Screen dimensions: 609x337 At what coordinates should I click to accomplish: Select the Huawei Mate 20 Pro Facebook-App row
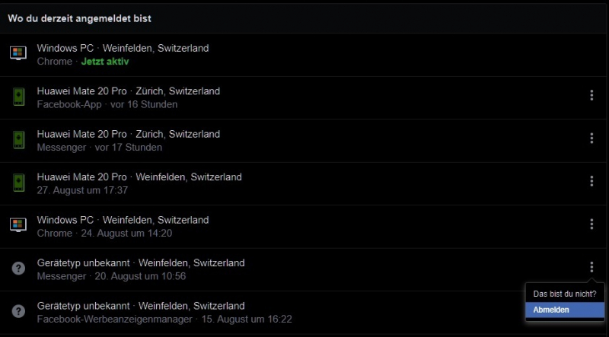click(303, 97)
